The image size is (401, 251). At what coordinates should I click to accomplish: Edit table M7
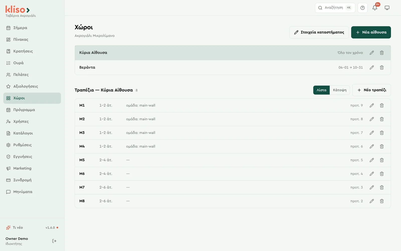click(372, 187)
